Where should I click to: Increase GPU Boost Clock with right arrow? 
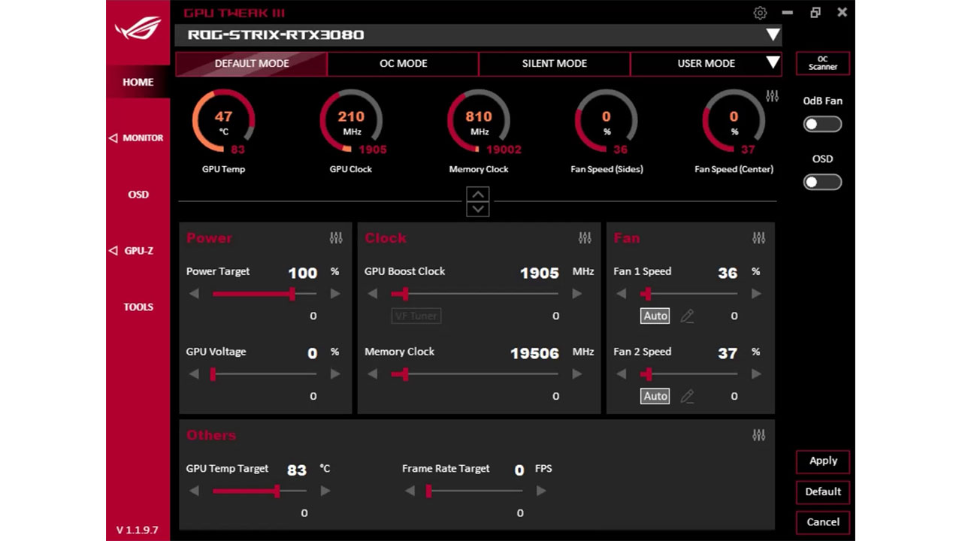tap(577, 294)
